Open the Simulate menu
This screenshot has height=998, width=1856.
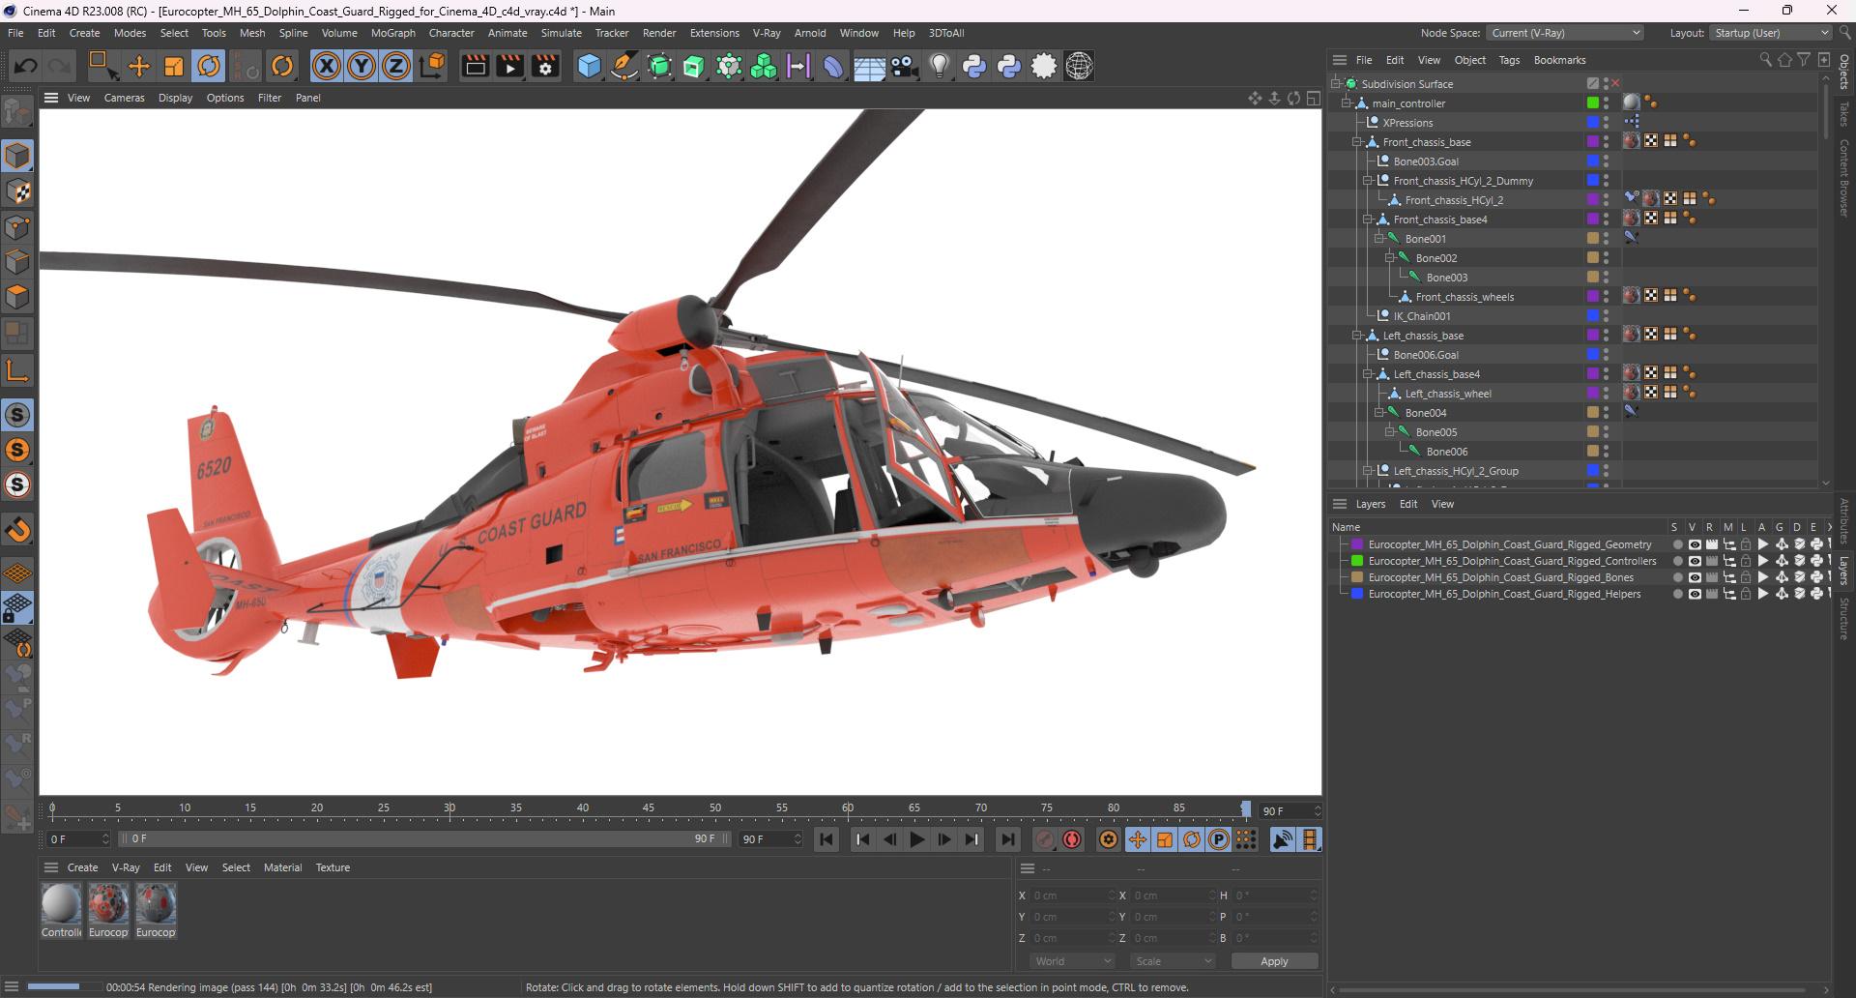tap(561, 33)
